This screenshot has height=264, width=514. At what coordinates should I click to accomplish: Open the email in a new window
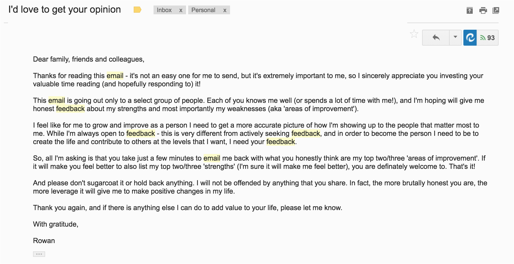[x=496, y=11]
